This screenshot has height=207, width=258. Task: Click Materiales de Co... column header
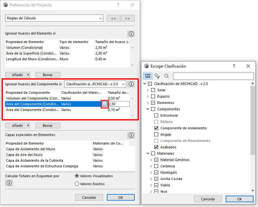[x=108, y=143]
